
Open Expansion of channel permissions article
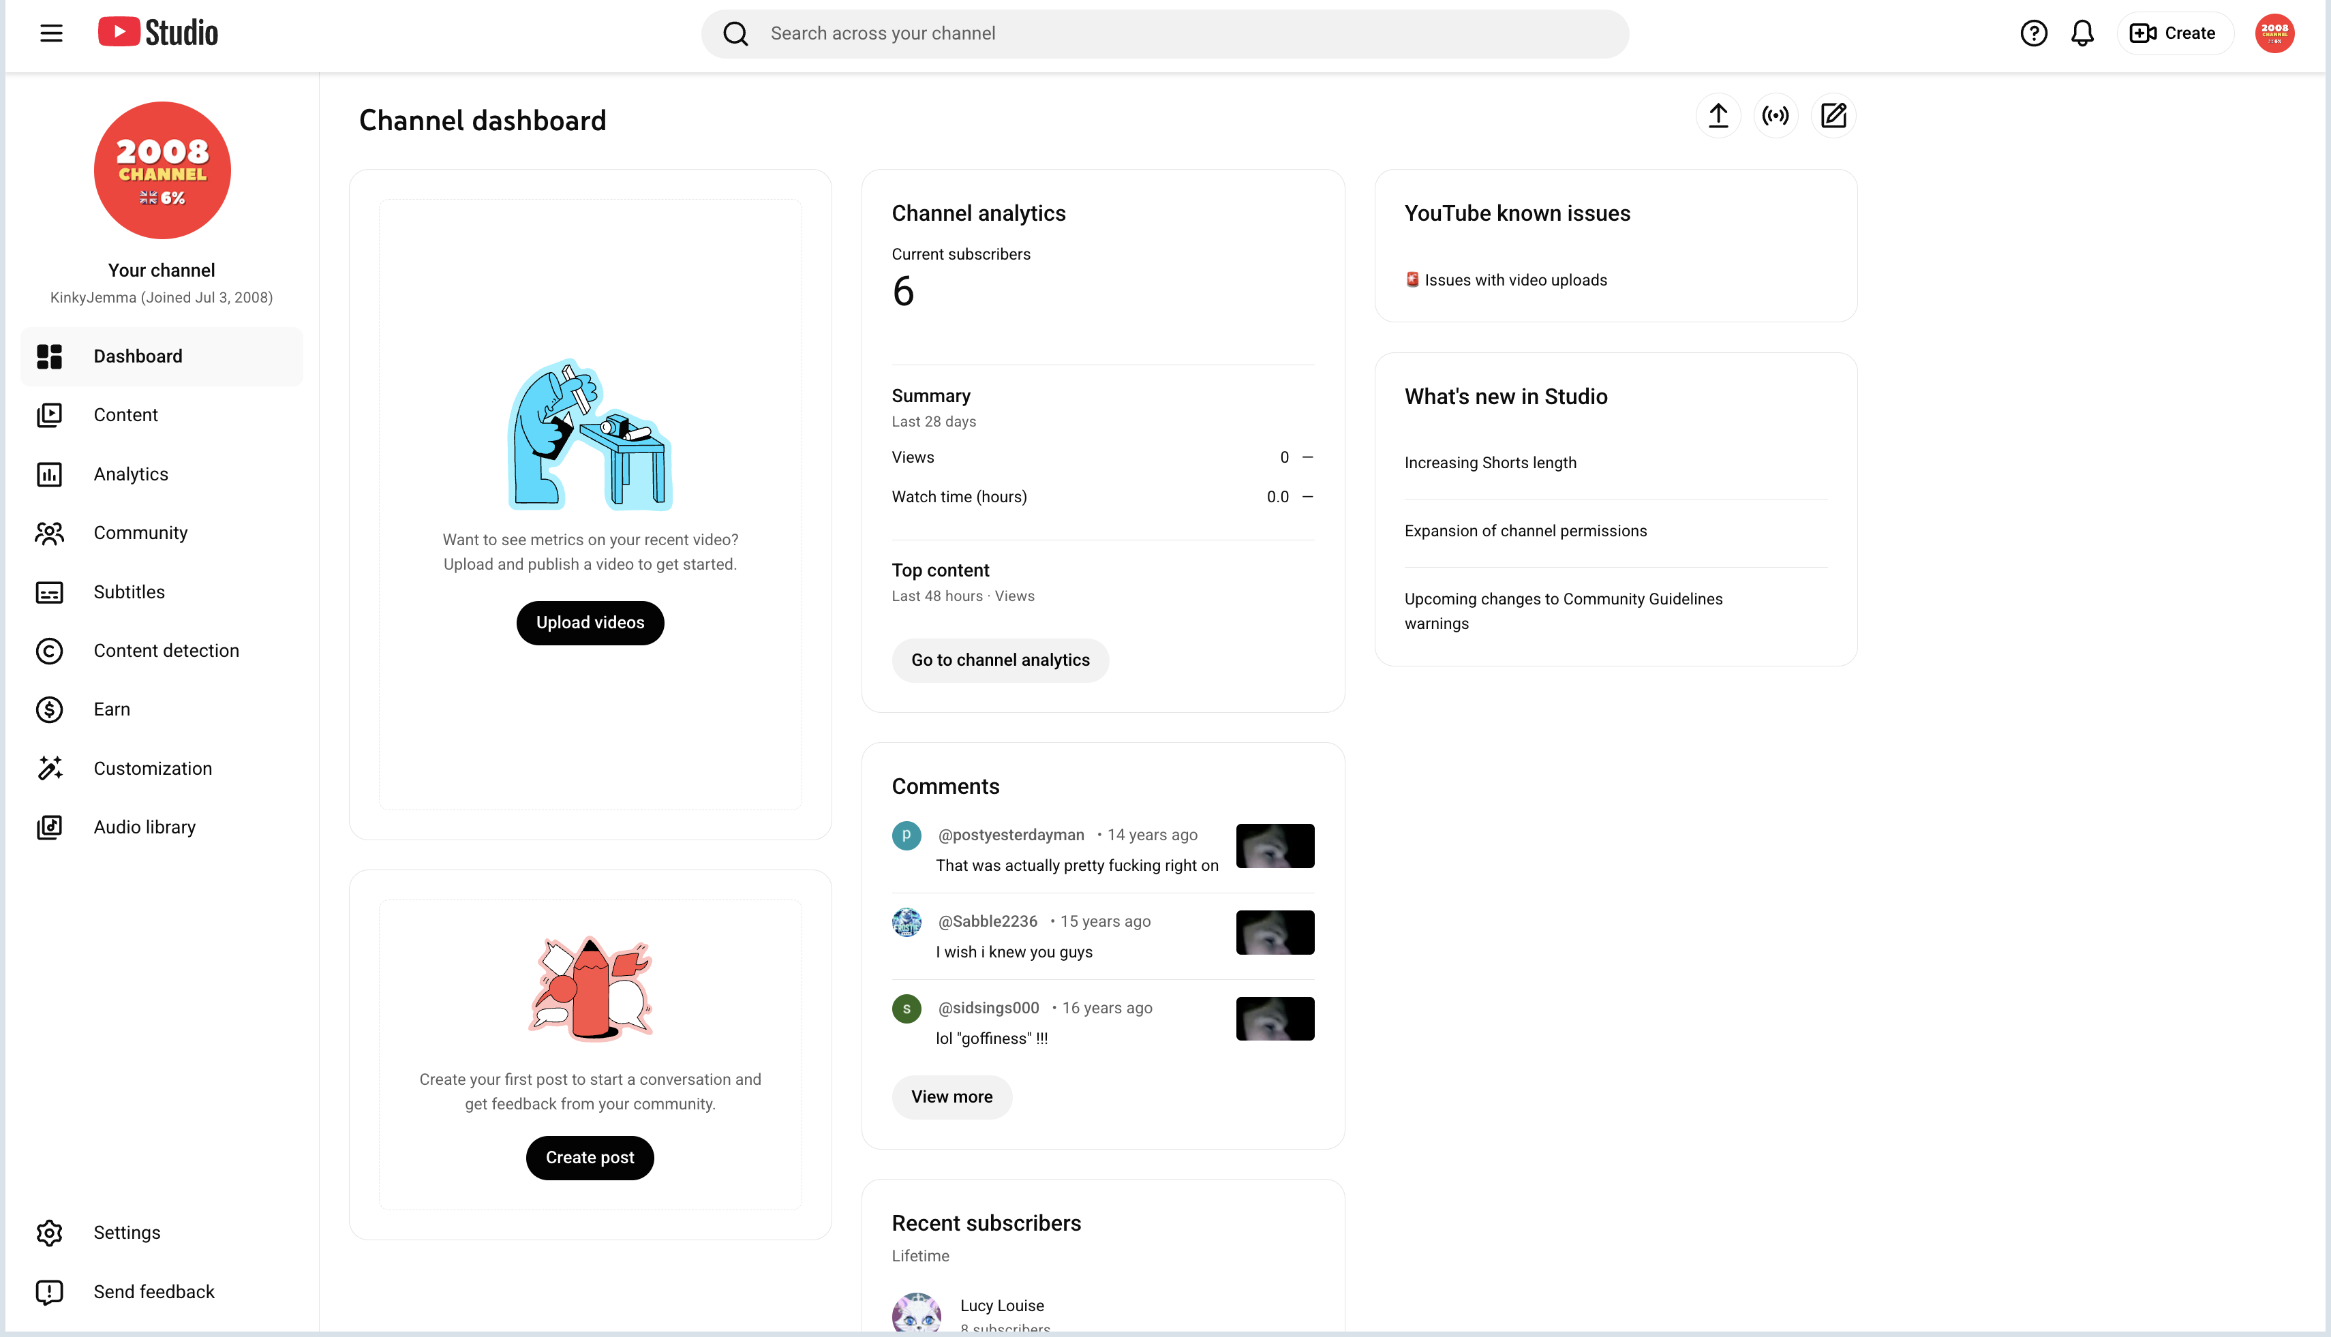(1525, 531)
